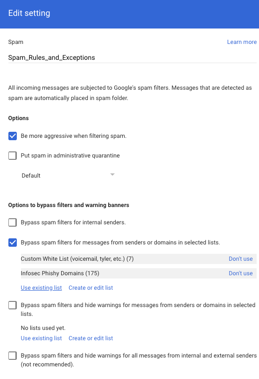Open the Learn more link
This screenshot has height=379, width=259.
[x=242, y=42]
